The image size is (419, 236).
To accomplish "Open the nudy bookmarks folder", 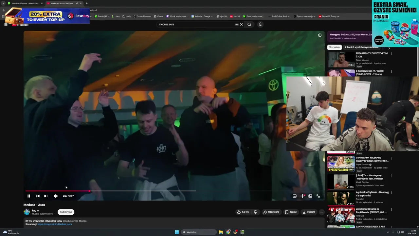I will (x=127, y=16).
